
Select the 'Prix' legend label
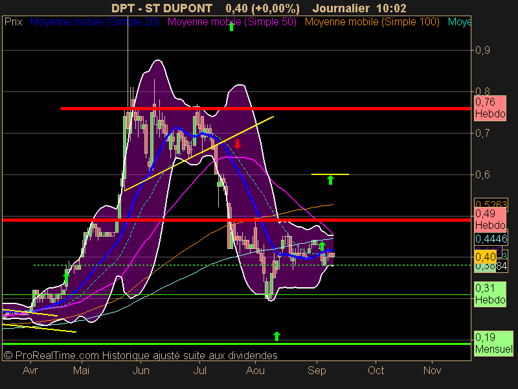13,22
